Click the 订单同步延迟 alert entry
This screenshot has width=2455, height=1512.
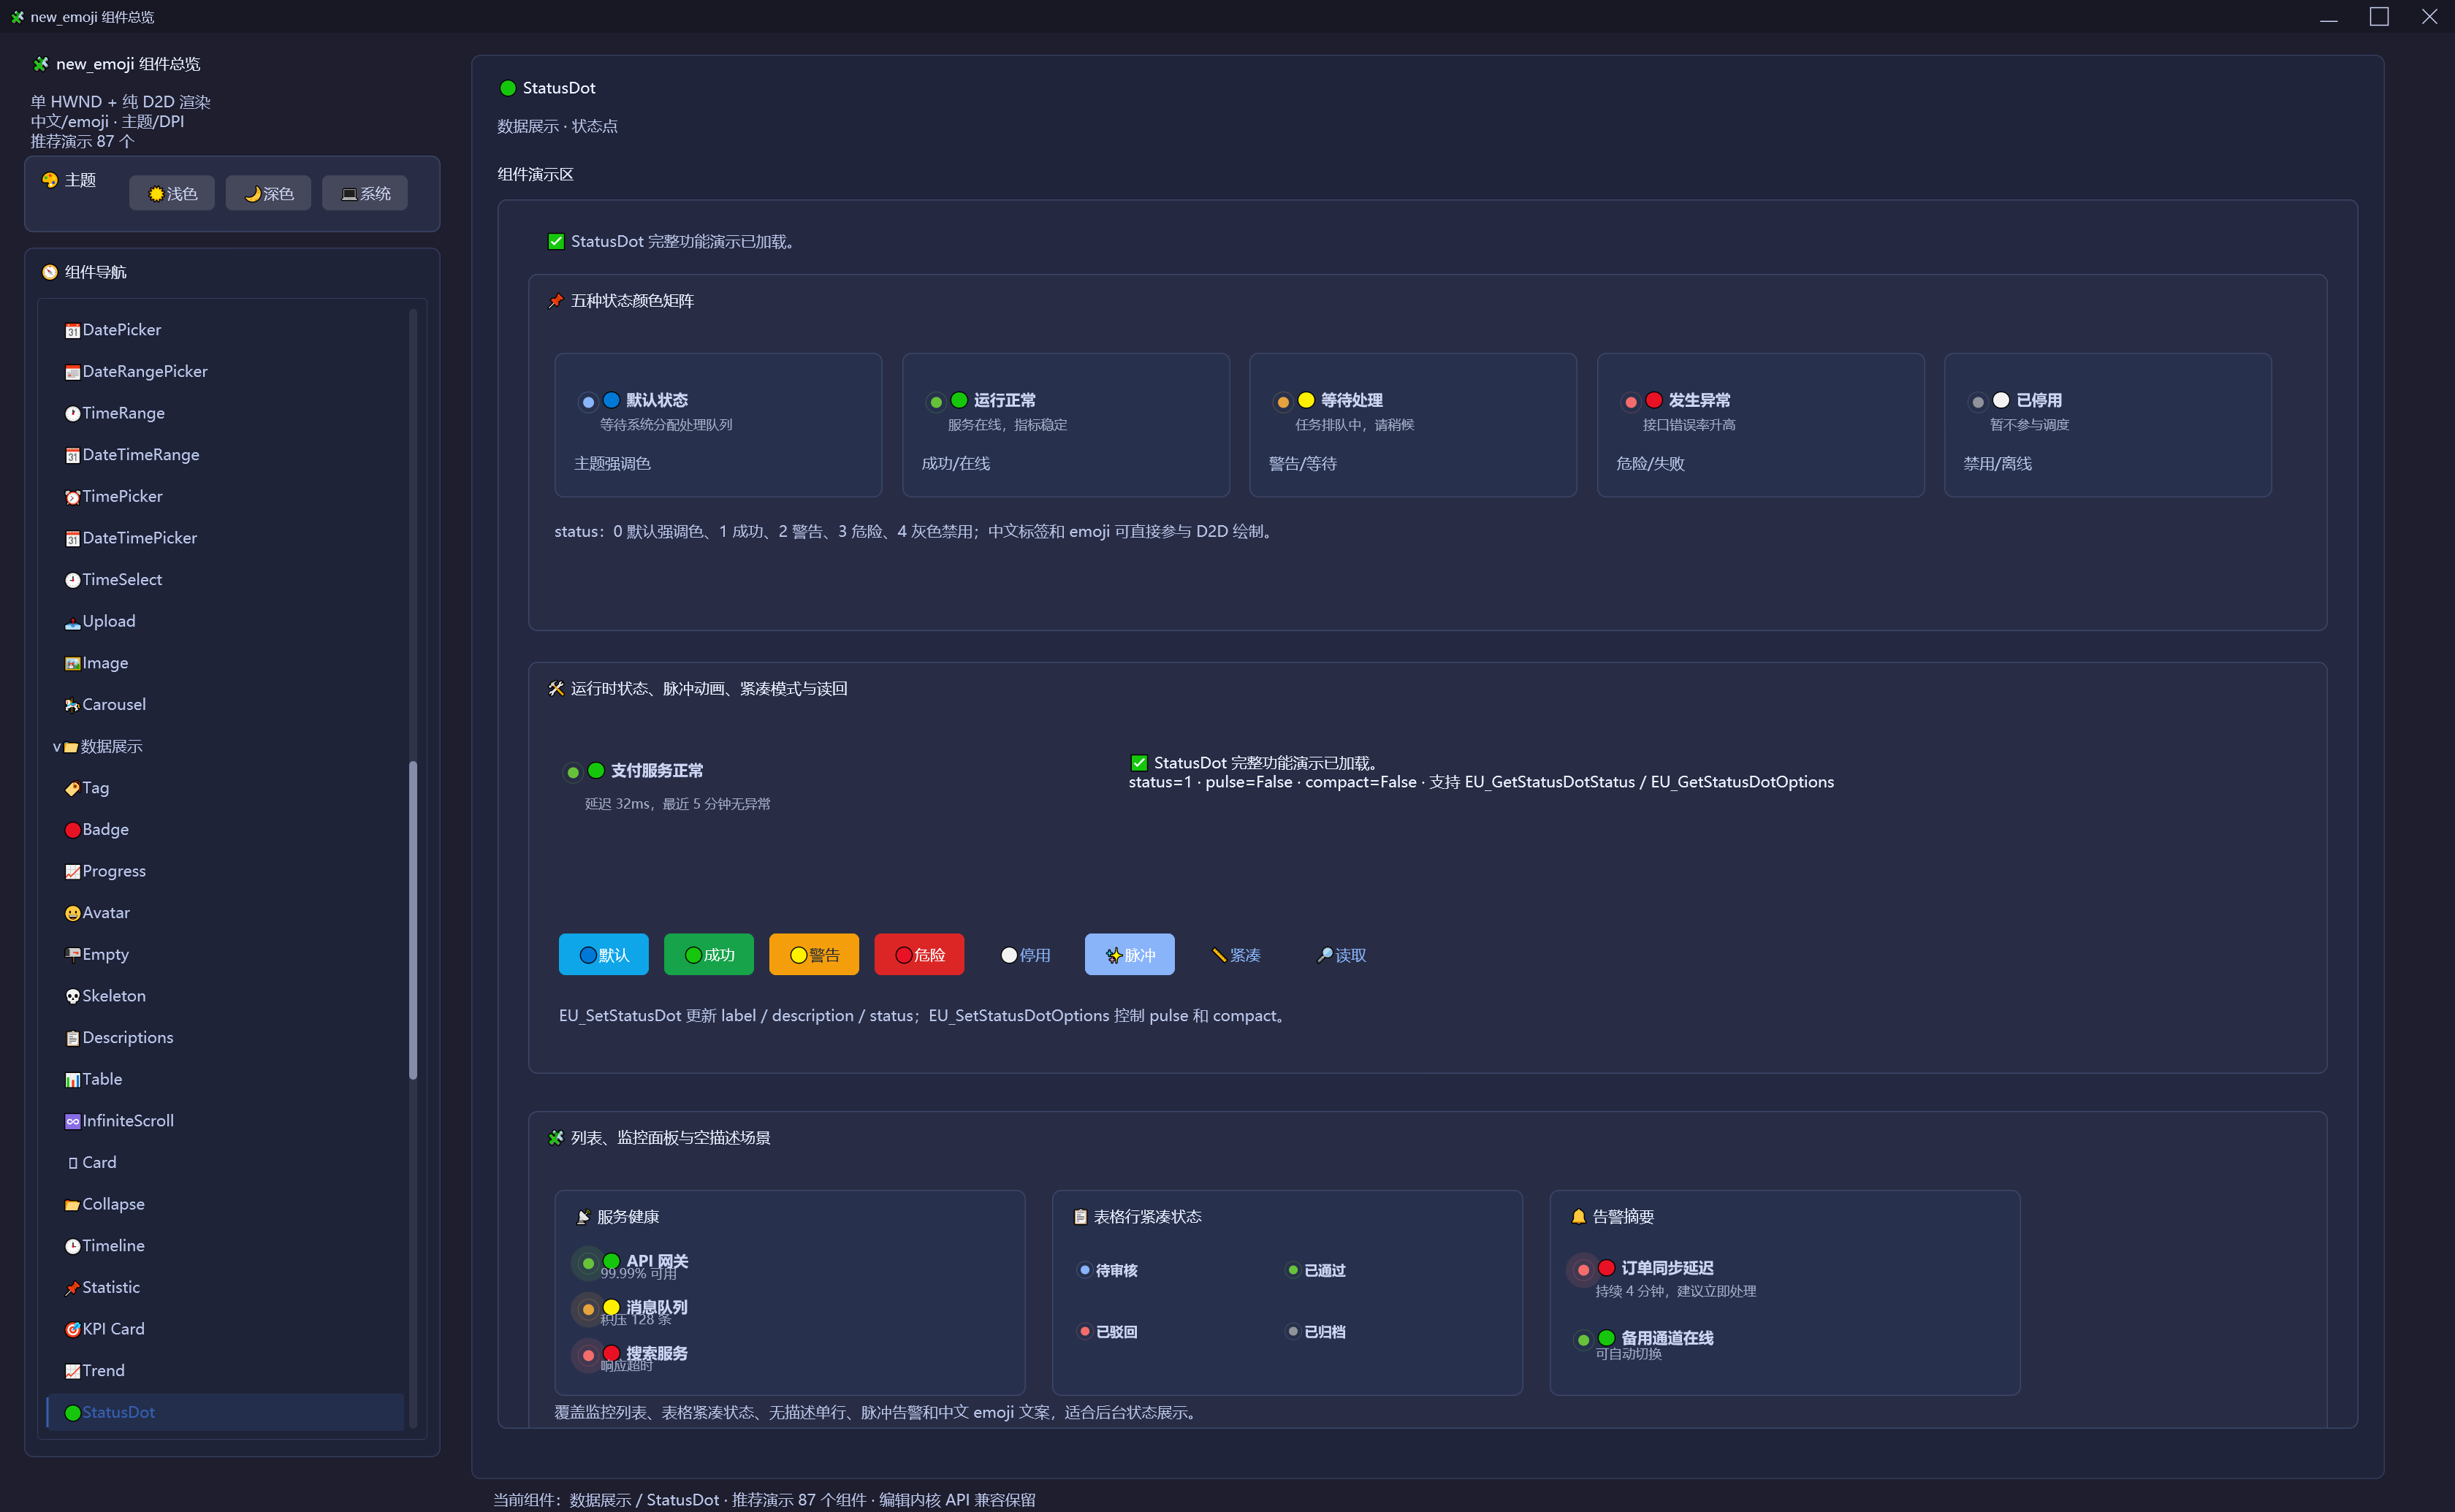pos(1662,1278)
